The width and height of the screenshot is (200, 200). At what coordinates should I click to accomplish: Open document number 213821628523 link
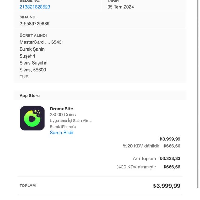click(x=35, y=7)
